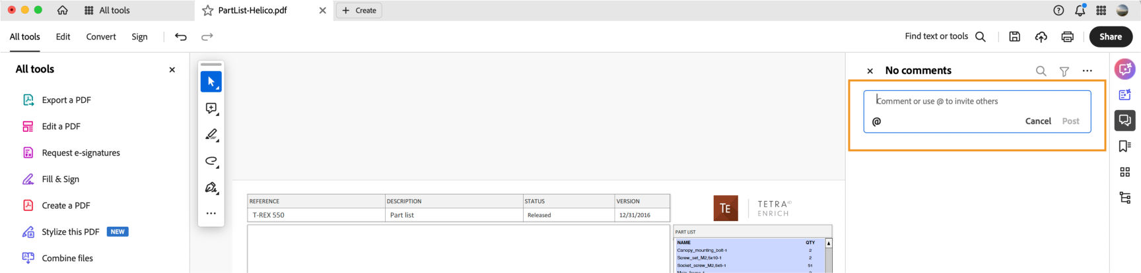1141x273 pixels.
Task: Star the PartList-Helico.pdf document
Action: click(x=208, y=11)
